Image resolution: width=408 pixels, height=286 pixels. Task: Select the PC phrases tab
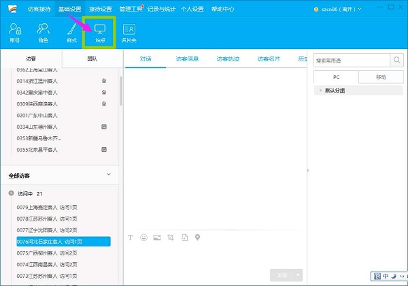[x=336, y=77]
